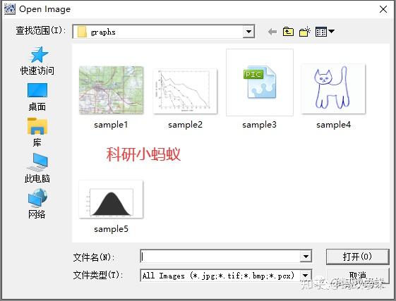Screen dimensions: 396x301
Task: Open the View menu icon
Action: [325, 32]
